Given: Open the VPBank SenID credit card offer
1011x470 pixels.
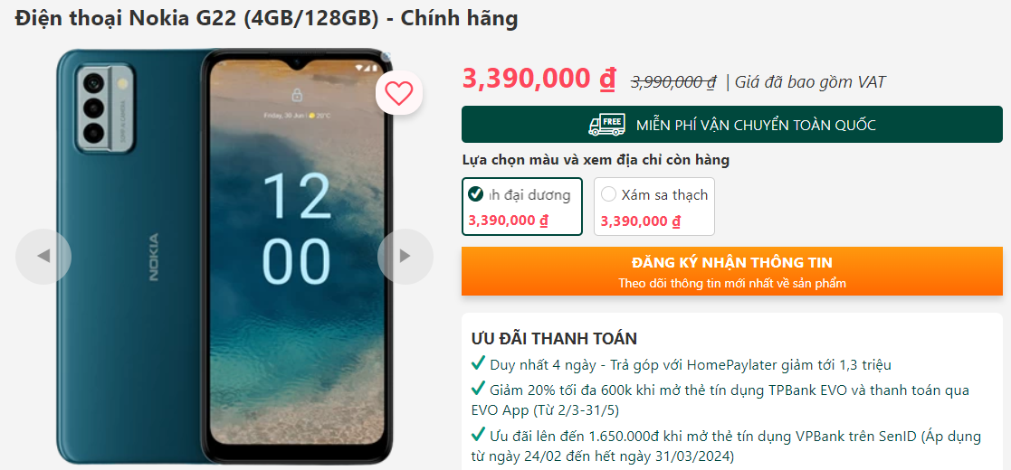Looking at the screenshot, I should (x=726, y=446).
